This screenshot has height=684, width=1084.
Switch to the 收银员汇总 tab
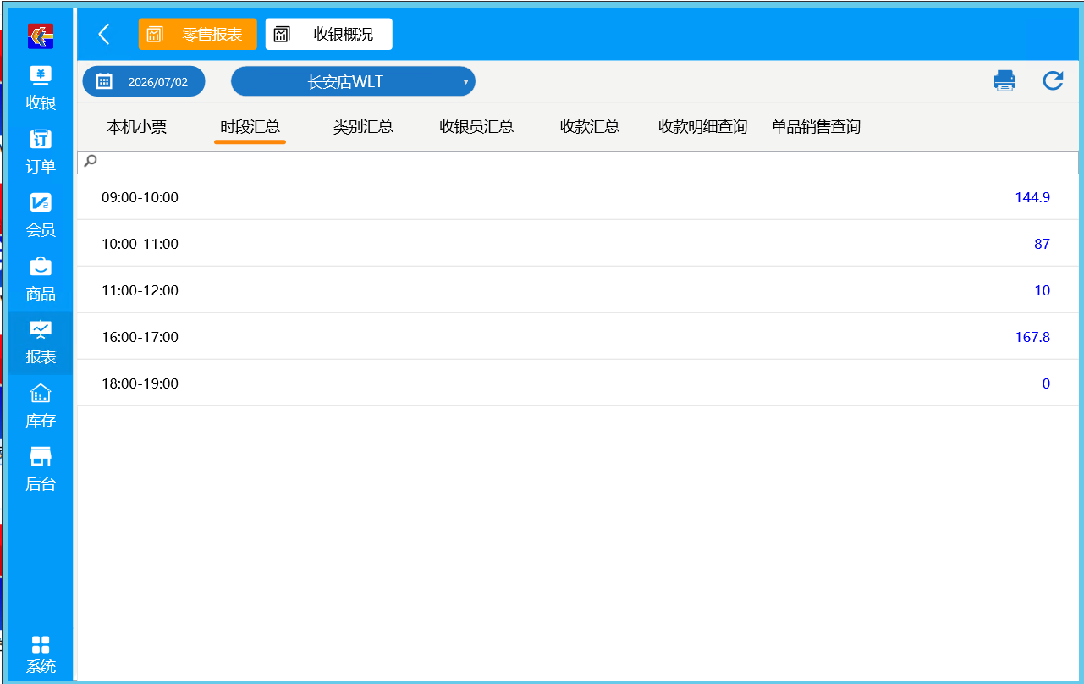[476, 127]
